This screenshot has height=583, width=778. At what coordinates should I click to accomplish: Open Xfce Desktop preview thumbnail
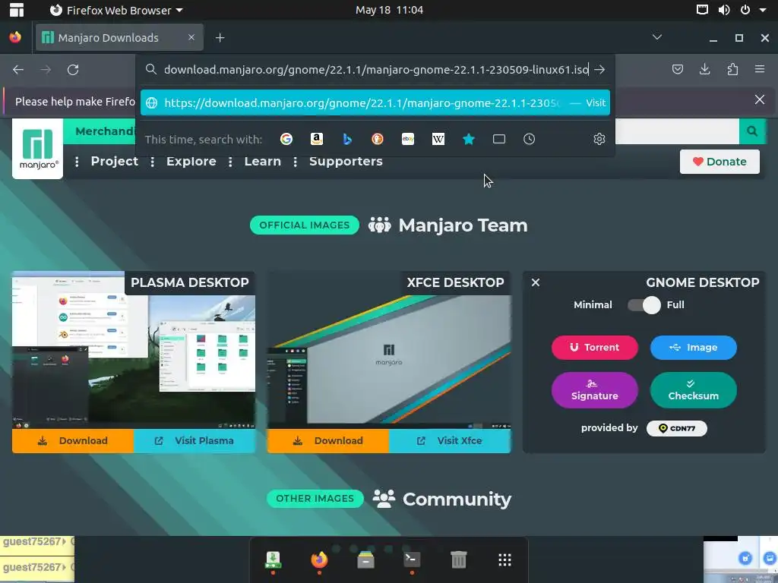[x=389, y=350]
